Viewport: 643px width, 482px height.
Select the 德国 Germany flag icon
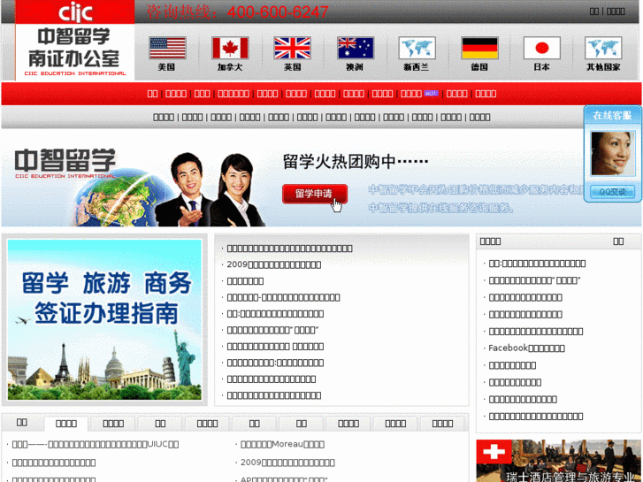point(479,49)
